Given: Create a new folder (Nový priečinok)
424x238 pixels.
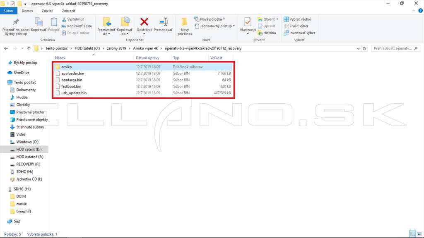Looking at the screenshot, I should pyautogui.click(x=185, y=26).
